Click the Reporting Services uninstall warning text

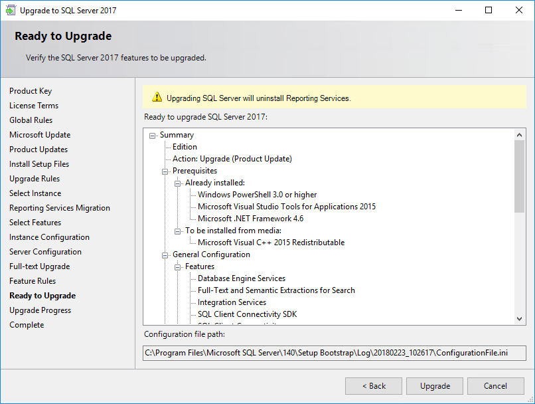(x=259, y=98)
